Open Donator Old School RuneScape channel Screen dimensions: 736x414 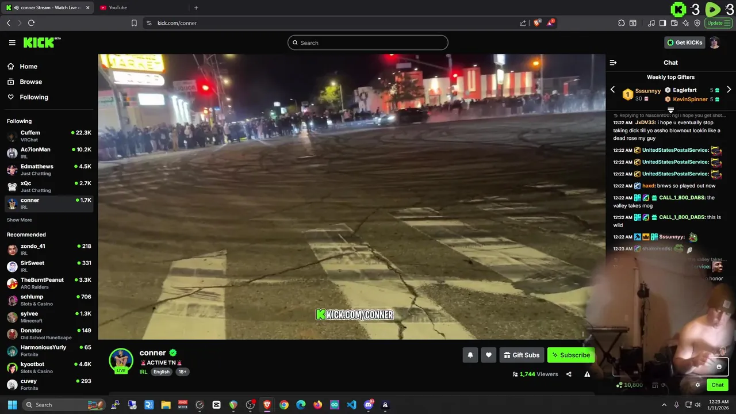coord(49,333)
